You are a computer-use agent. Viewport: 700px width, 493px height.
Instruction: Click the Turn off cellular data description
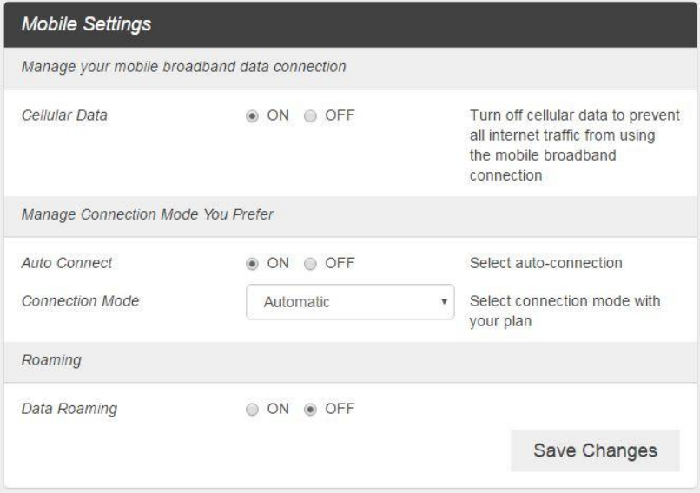tap(575, 145)
